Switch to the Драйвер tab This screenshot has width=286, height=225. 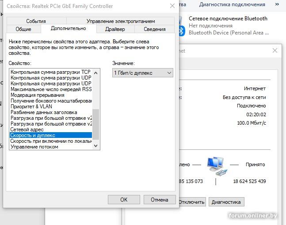point(115,29)
